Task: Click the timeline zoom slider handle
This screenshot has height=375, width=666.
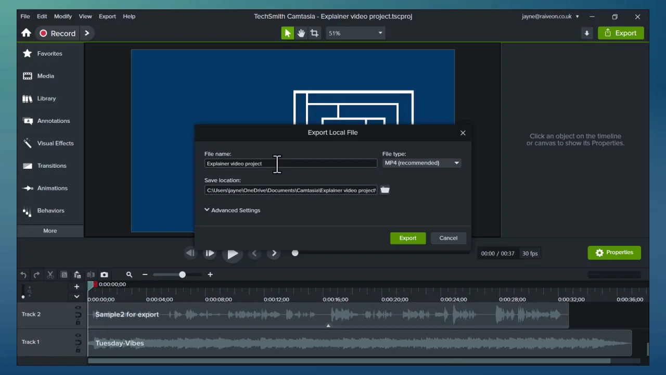Action: click(182, 274)
